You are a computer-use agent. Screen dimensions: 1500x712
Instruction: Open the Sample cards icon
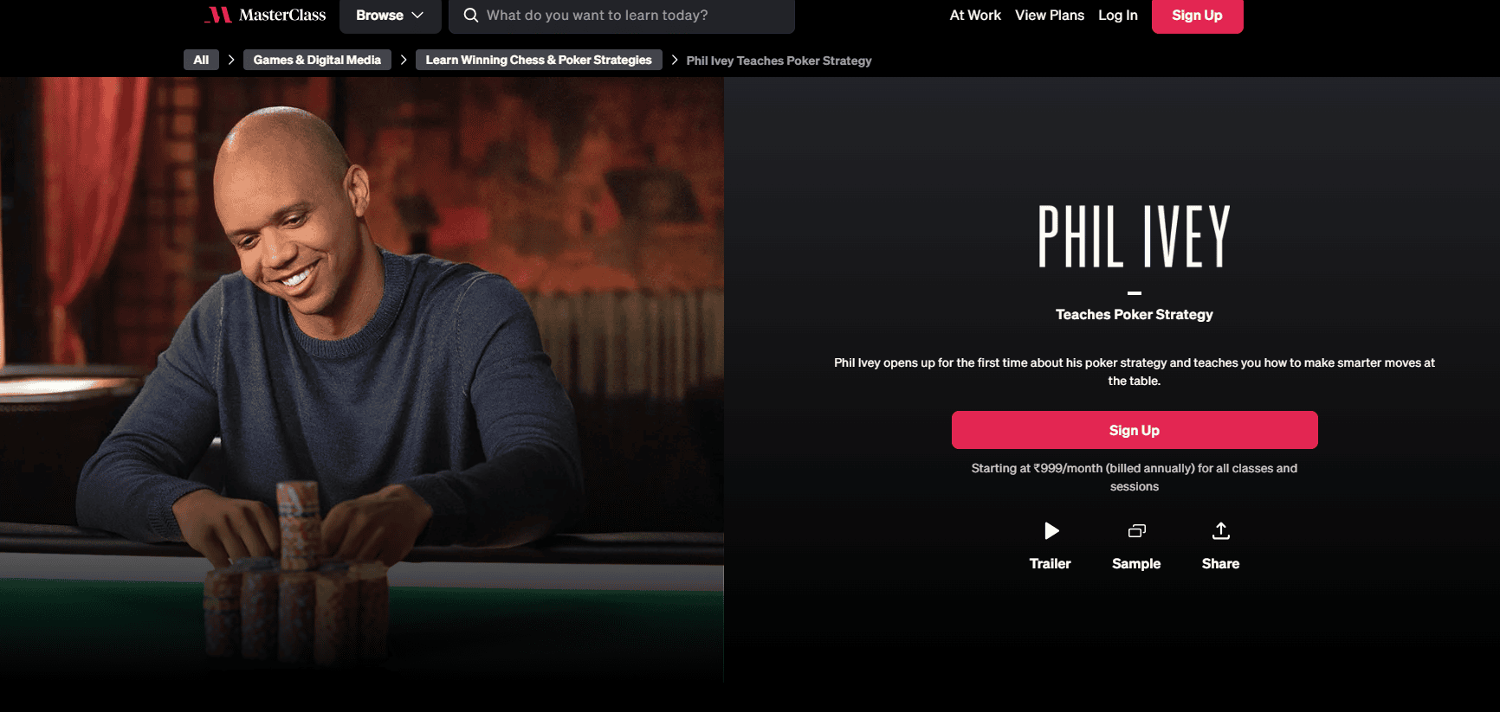coord(1136,530)
